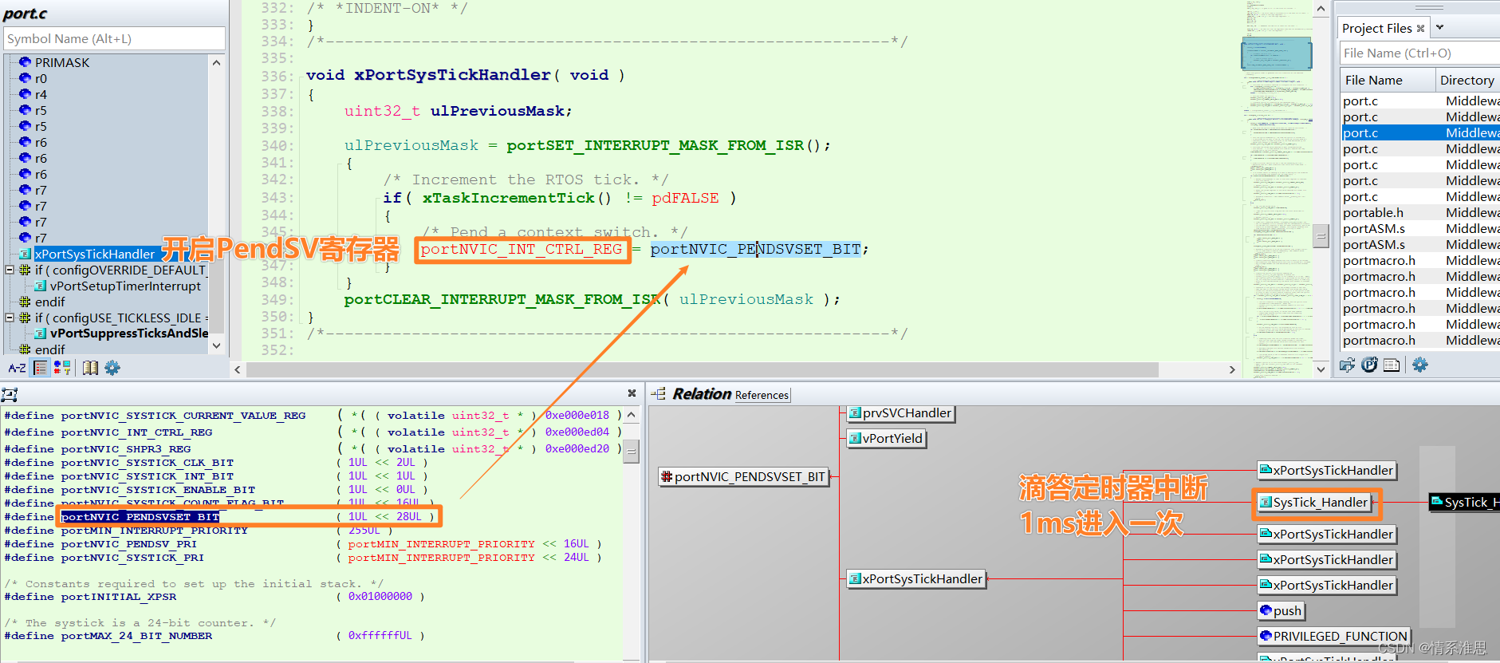Click the add project P+ icon

point(1369,365)
